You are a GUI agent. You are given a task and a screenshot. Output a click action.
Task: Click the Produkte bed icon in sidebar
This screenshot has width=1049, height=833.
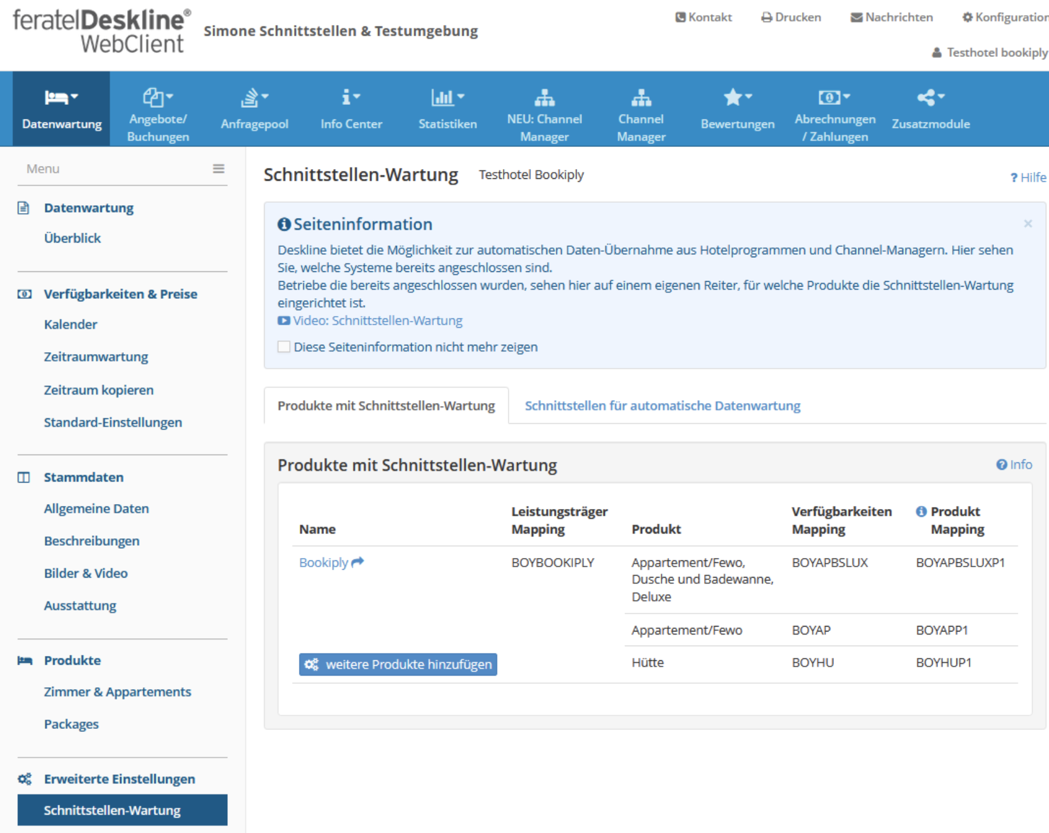(25, 660)
